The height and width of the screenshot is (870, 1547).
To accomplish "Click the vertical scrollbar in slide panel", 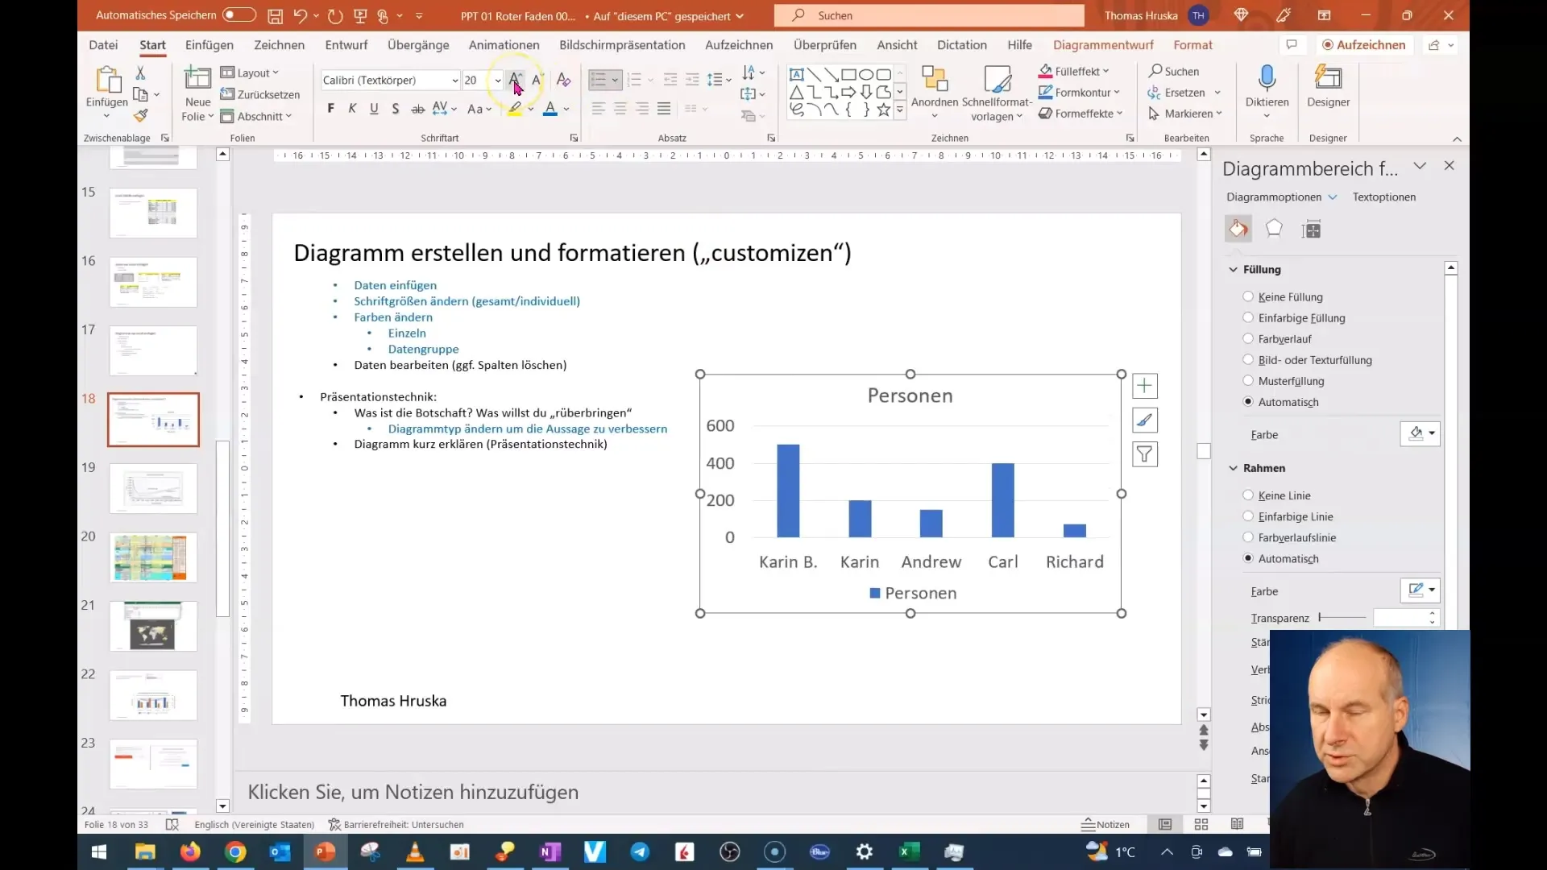I will tap(221, 478).
